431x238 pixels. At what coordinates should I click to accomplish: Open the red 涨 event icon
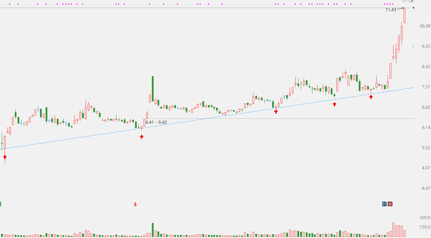click(390, 204)
